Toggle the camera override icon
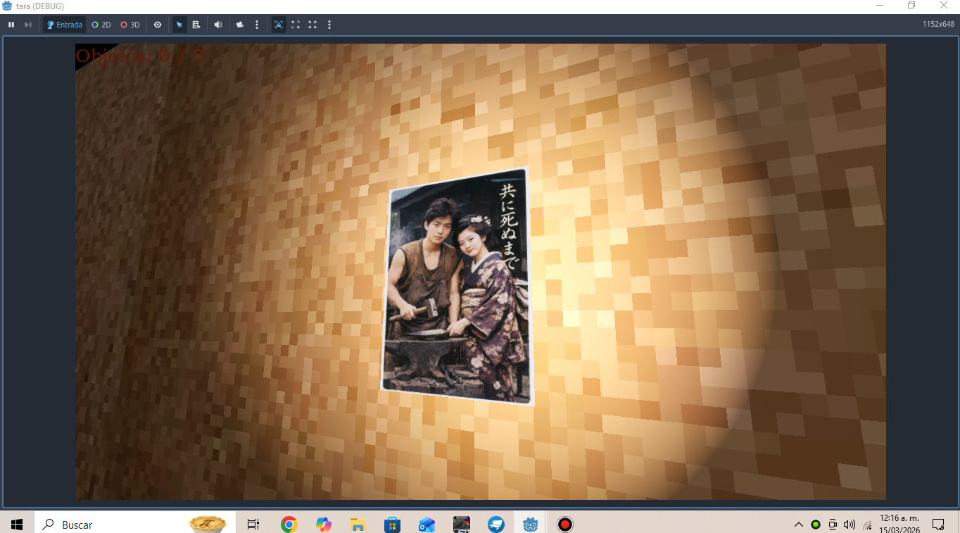 [240, 25]
